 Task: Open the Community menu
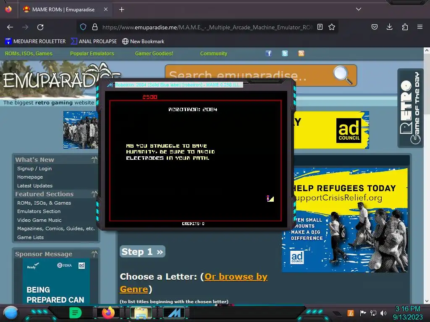tap(214, 54)
